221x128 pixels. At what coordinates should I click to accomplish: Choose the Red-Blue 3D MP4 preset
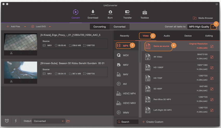click(x=180, y=99)
